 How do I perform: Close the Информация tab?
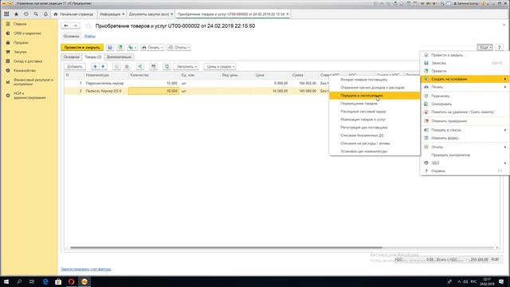(124, 14)
